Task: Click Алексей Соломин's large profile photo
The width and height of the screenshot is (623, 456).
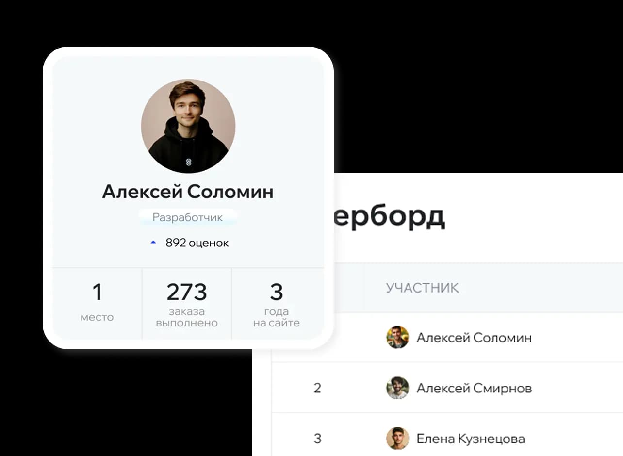Action: tap(188, 126)
